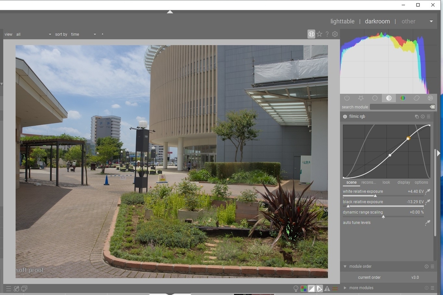Image resolution: width=443 pixels, height=295 pixels.
Task: Click the star rating icon in top bar
Action: click(319, 34)
